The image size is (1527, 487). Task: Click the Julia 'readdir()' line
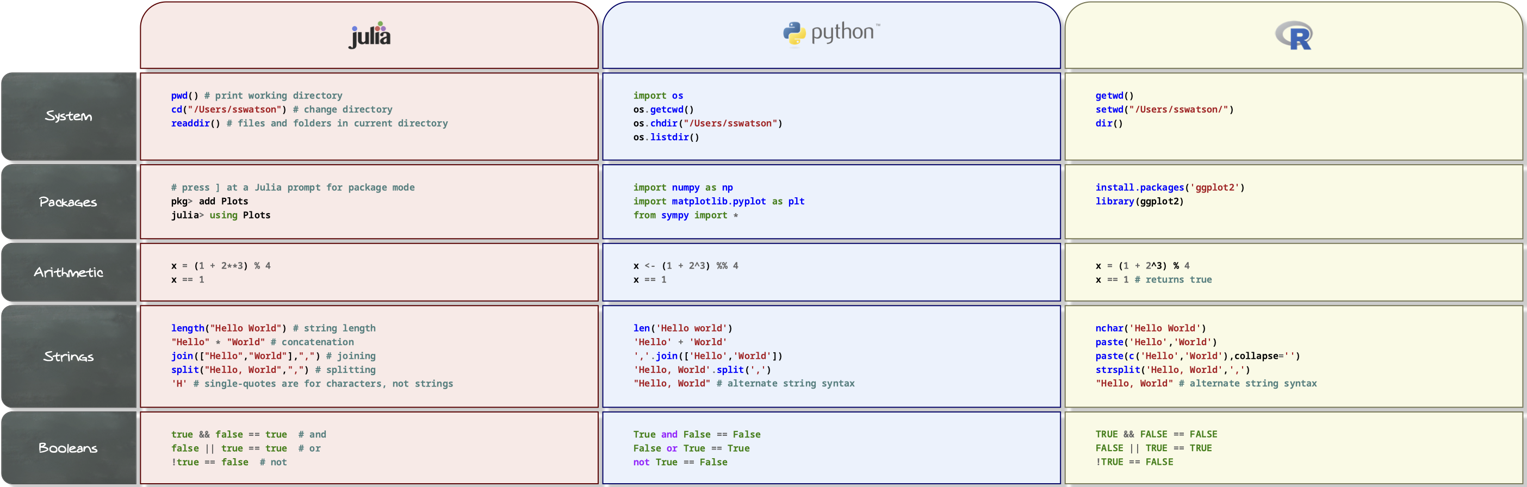(x=309, y=123)
